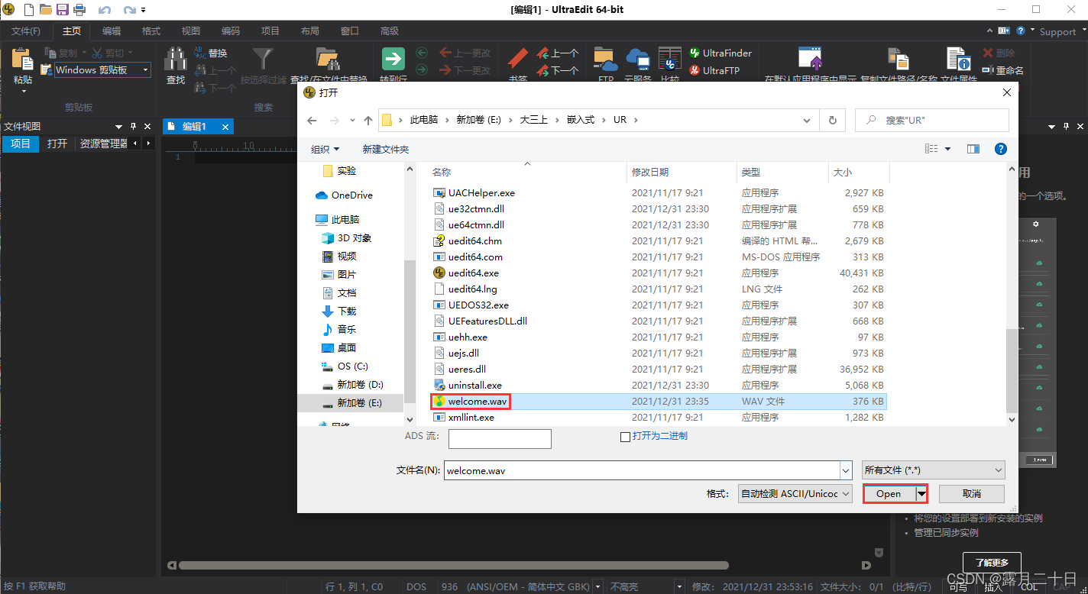Click inside the ADS 流 input field
The width and height of the screenshot is (1088, 594).
(500, 438)
